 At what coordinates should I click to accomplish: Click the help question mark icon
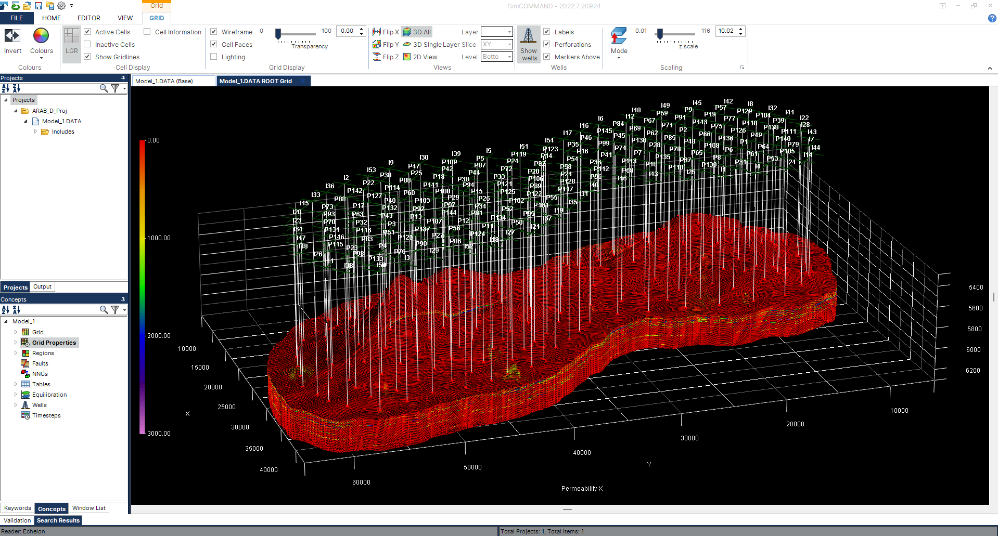[992, 18]
